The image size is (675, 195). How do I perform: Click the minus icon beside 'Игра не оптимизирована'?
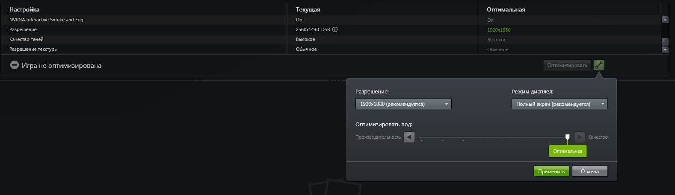coord(15,65)
